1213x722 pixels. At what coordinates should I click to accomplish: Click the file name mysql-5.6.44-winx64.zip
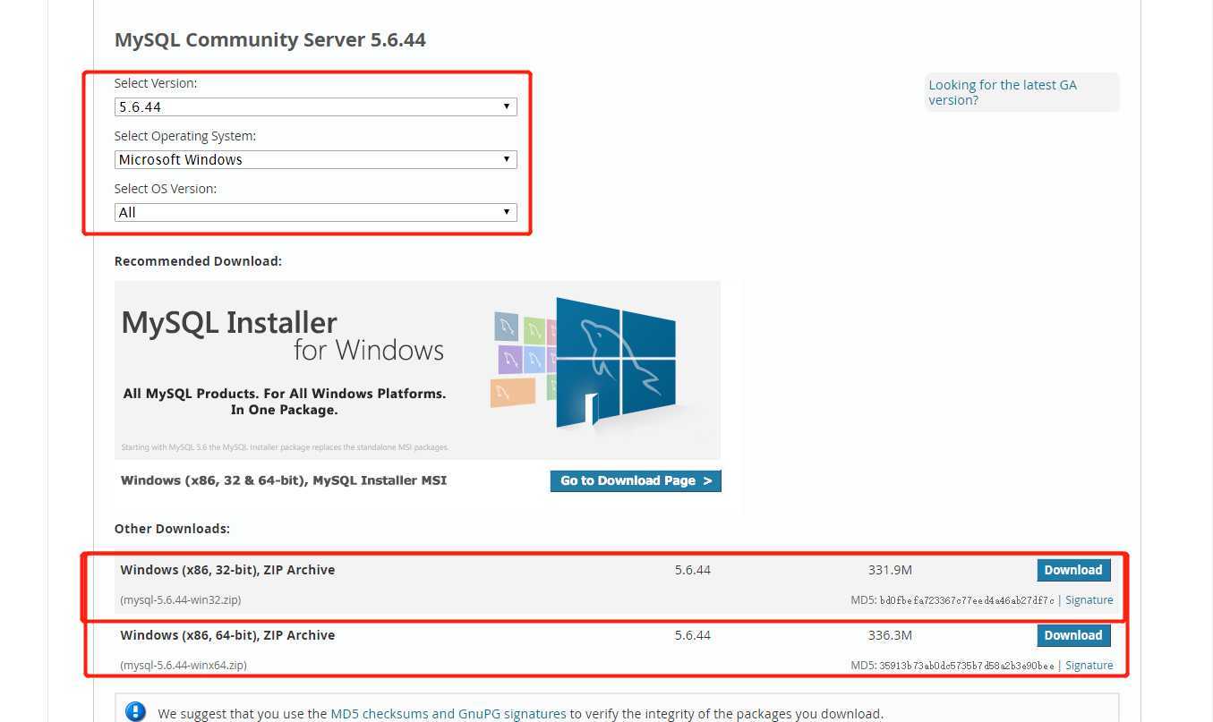184,666
